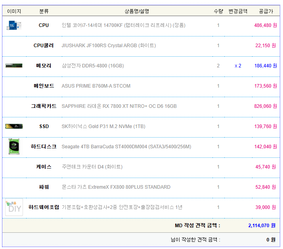Select the CPU쿨러 category label
This screenshot has width=283, height=249.
click(44, 46)
